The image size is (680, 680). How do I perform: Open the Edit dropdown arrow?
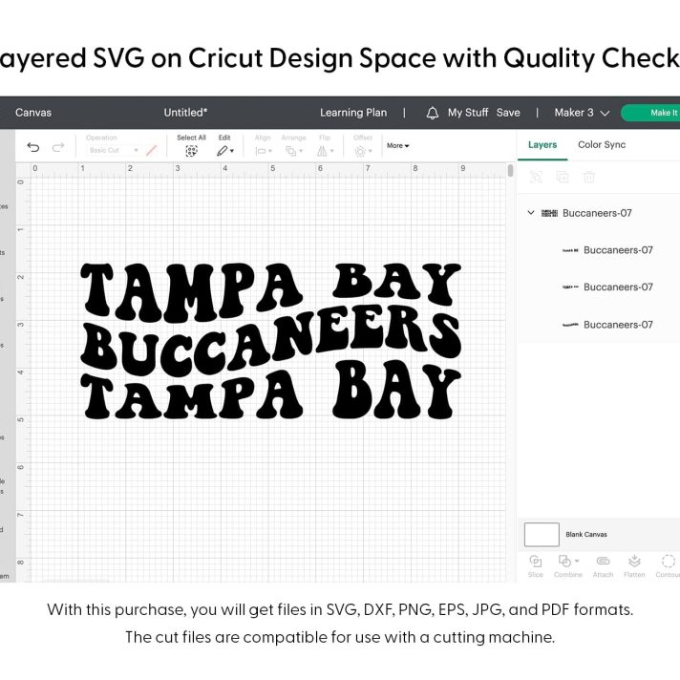point(232,151)
